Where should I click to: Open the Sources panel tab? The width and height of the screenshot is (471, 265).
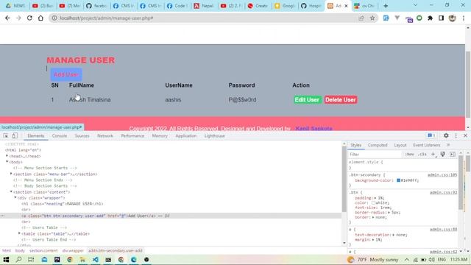[82, 135]
